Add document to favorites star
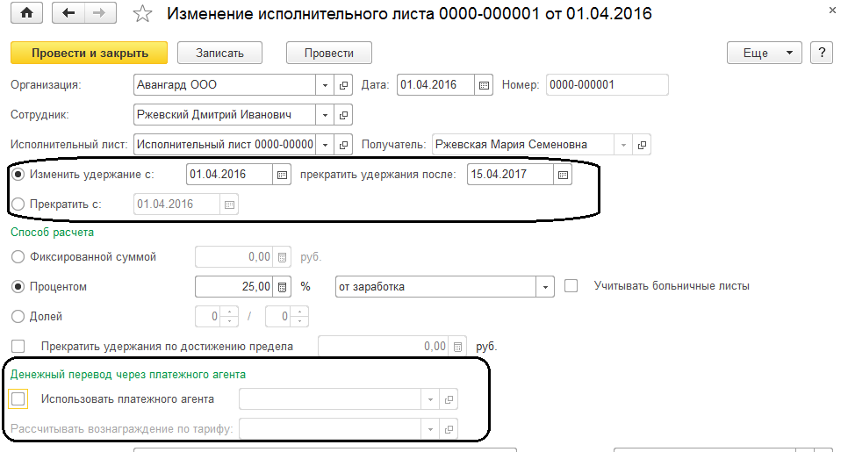Image resolution: width=848 pixels, height=452 pixels. pos(142,13)
